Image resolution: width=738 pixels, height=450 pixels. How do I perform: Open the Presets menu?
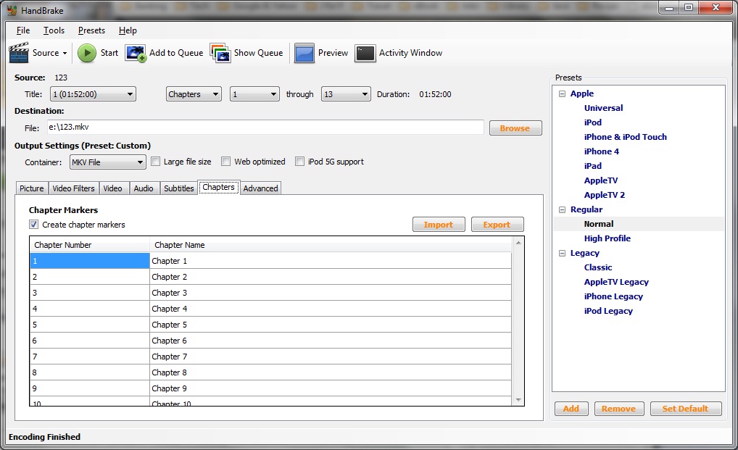tap(91, 30)
